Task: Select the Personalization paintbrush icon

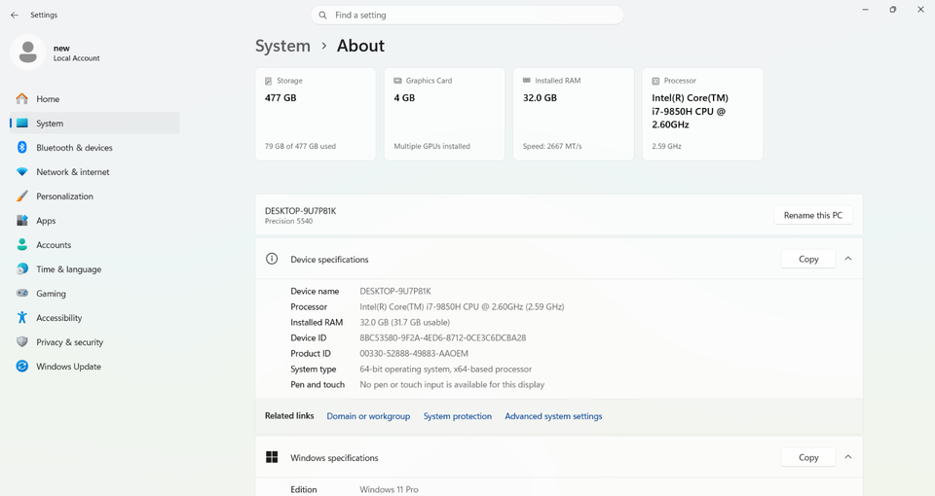Action: point(21,196)
